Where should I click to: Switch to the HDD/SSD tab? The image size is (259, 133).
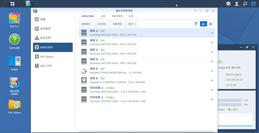[88, 16]
